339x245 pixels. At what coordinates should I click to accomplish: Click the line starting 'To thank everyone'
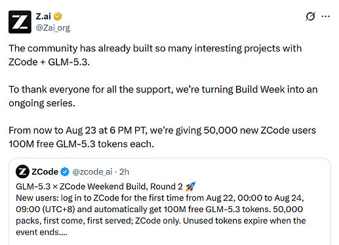click(x=163, y=89)
